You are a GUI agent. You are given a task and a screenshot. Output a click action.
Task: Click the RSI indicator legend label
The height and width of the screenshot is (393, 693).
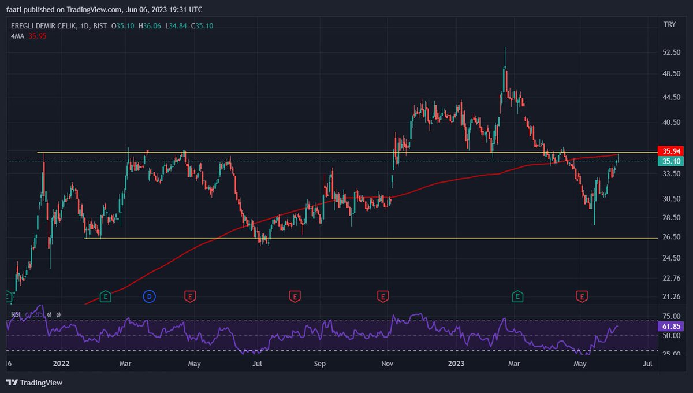17,314
